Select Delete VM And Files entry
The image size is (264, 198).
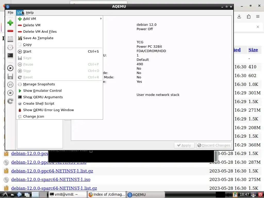point(60,32)
